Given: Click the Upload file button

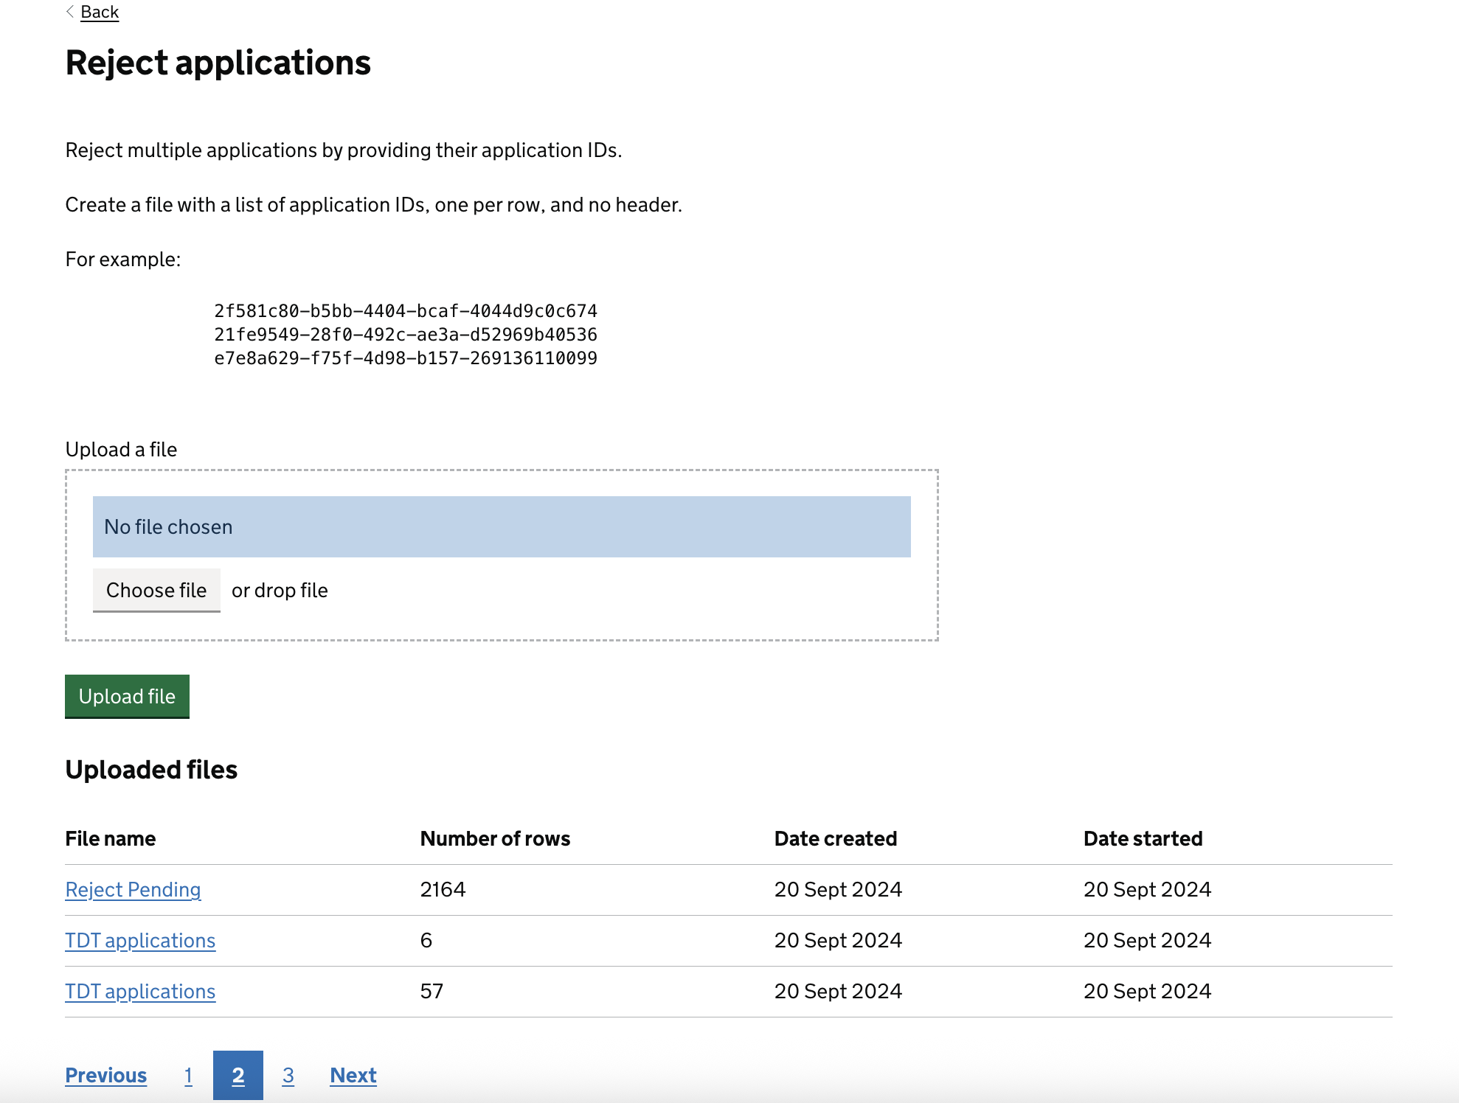Looking at the screenshot, I should click(x=126, y=696).
